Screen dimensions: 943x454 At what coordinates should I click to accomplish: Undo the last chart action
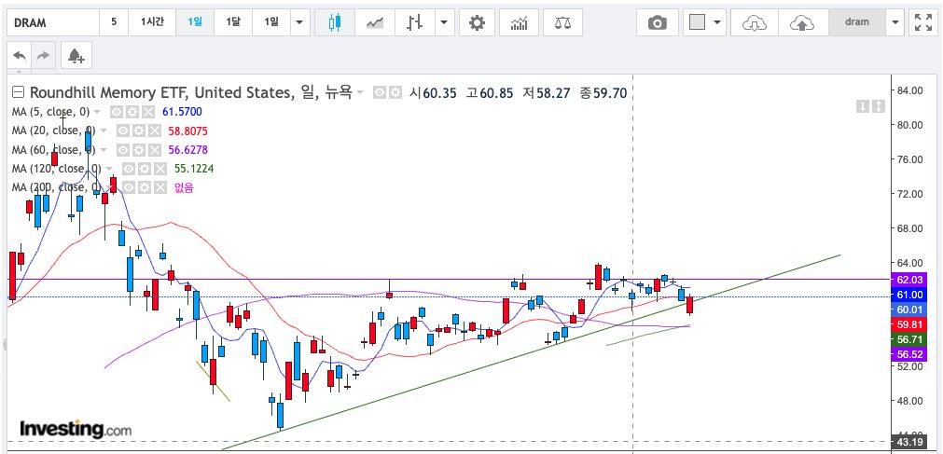coord(20,56)
